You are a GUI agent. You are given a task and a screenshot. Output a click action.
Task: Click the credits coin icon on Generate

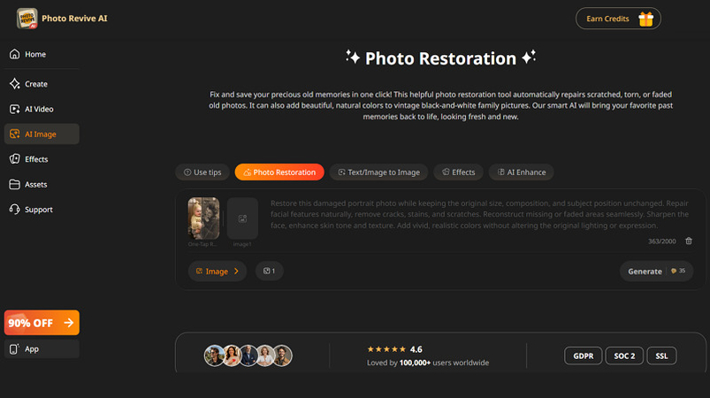click(x=674, y=271)
